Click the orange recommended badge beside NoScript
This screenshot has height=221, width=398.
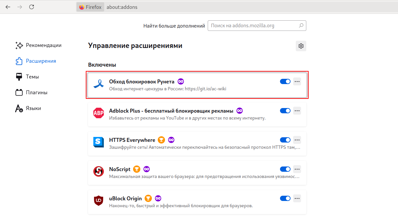coord(137,169)
